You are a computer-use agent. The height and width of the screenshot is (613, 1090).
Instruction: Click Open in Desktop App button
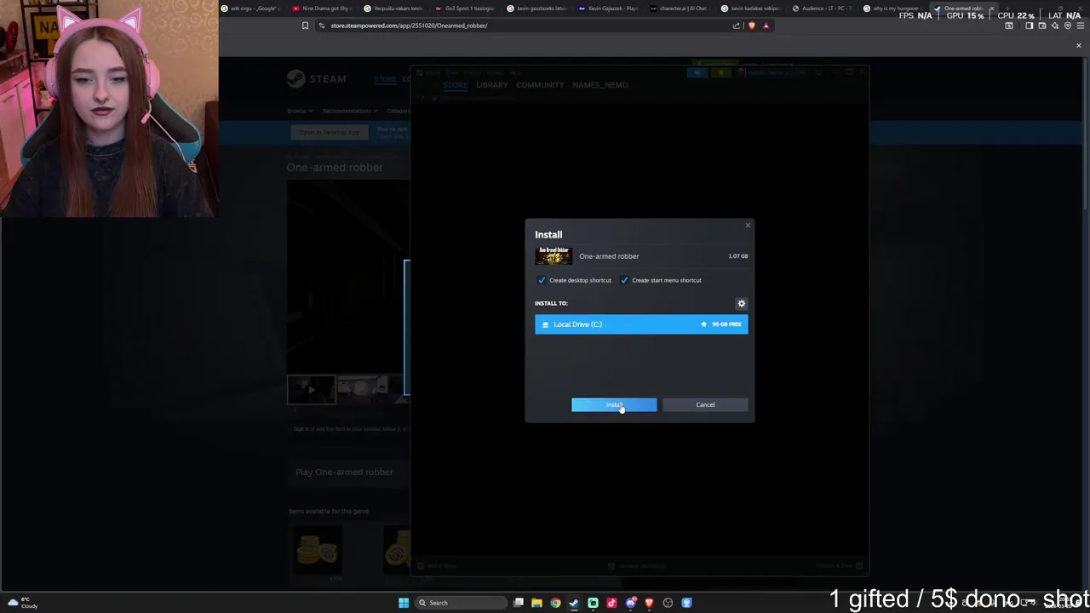click(x=330, y=132)
